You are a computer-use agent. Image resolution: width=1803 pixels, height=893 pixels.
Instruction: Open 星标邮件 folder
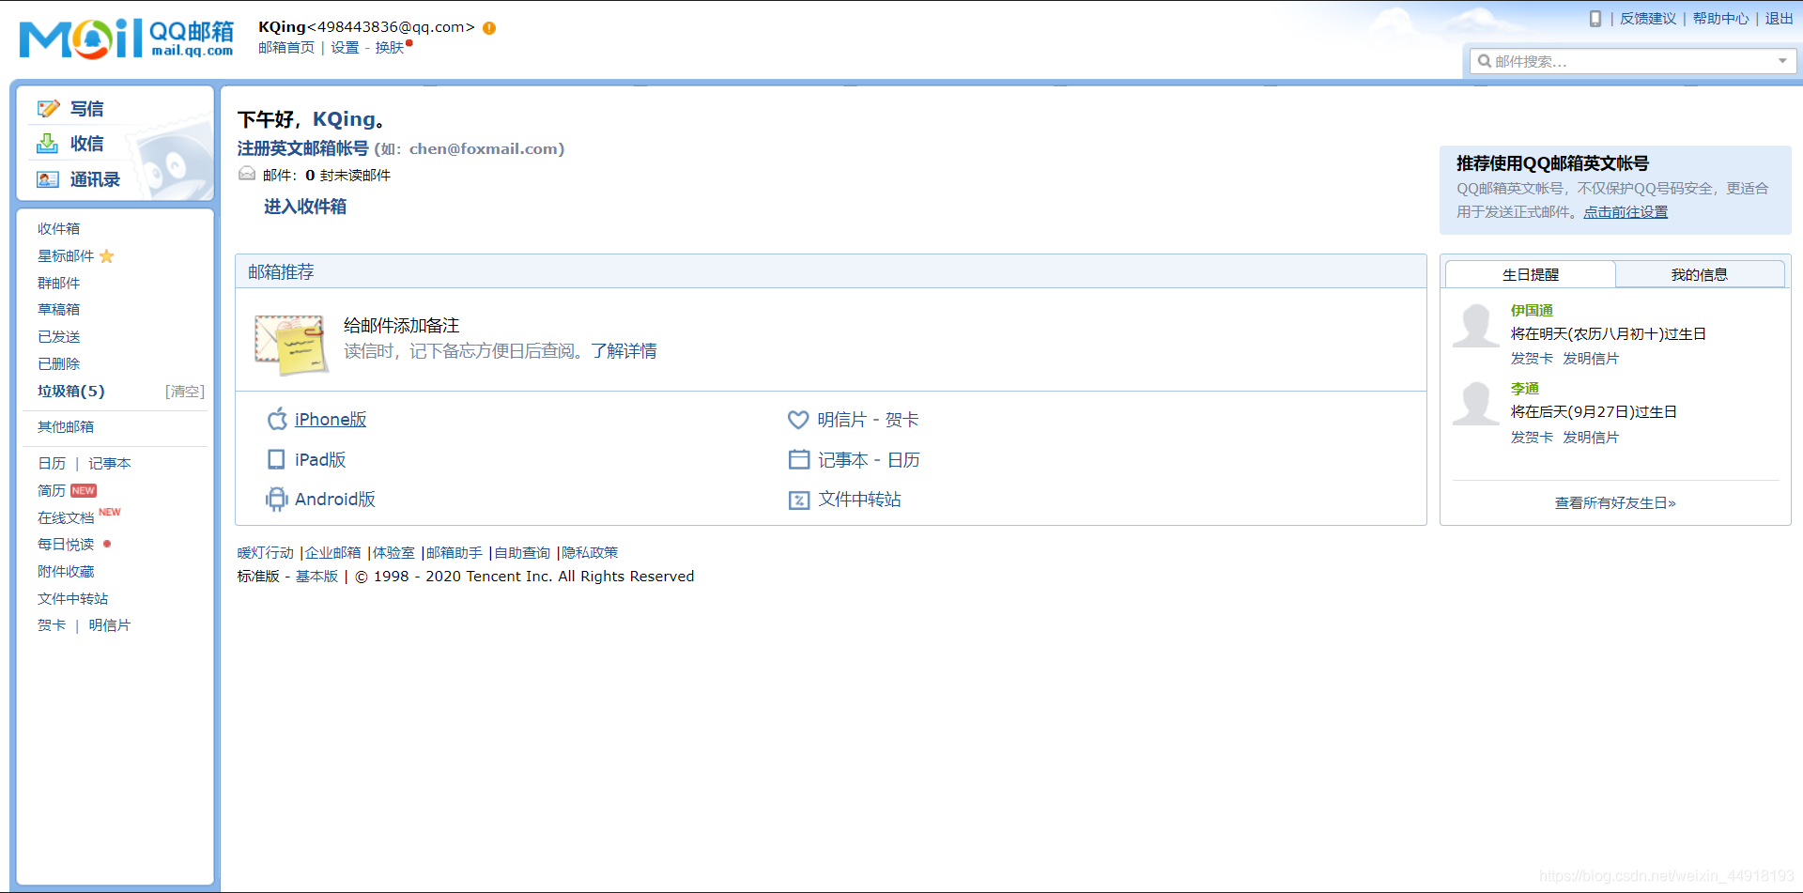click(x=66, y=255)
